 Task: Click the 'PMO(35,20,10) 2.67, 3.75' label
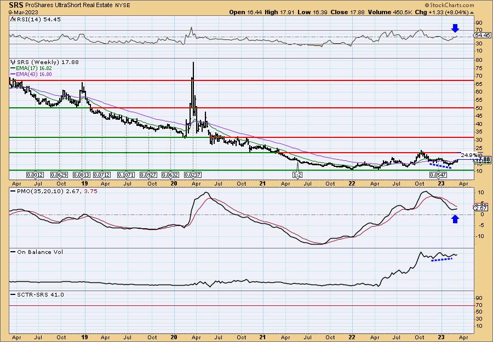pyautogui.click(x=56, y=191)
